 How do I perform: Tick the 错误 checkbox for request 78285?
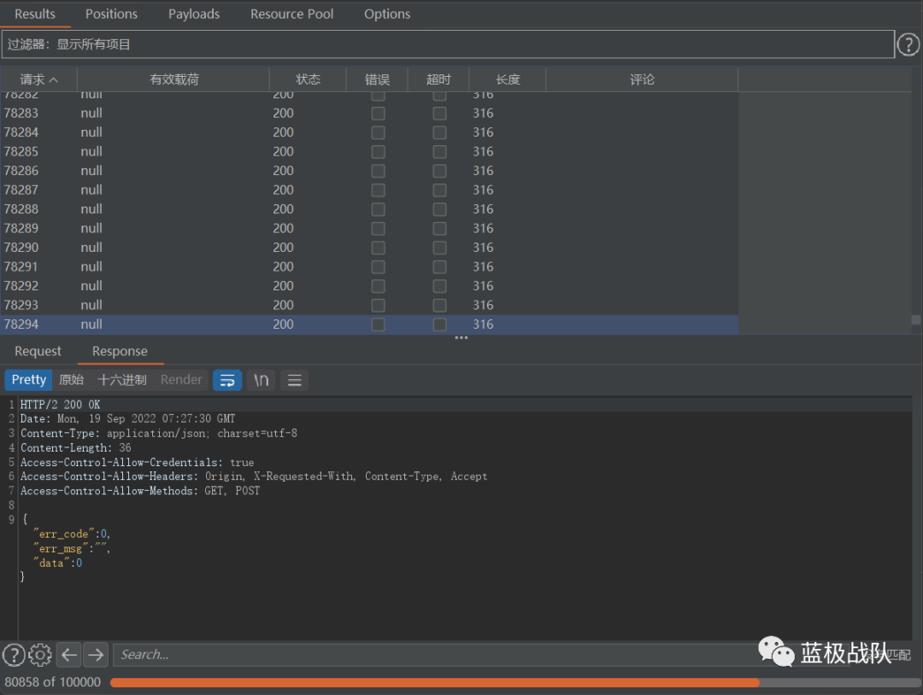(x=378, y=152)
